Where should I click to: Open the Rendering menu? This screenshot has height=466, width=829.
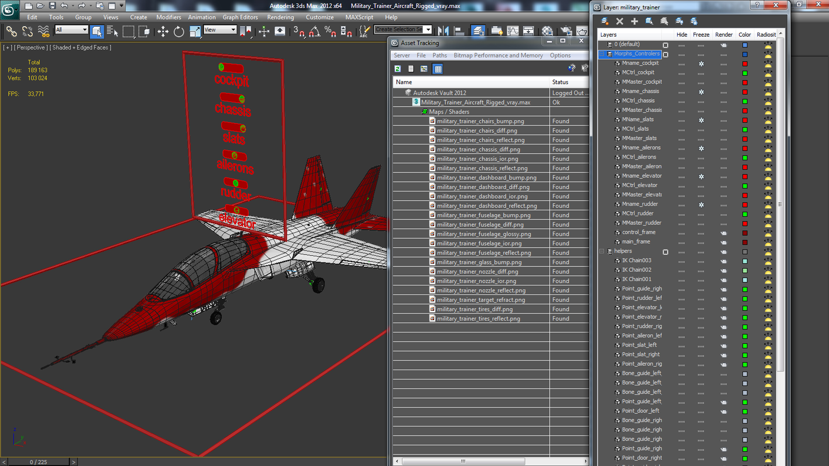(x=280, y=17)
